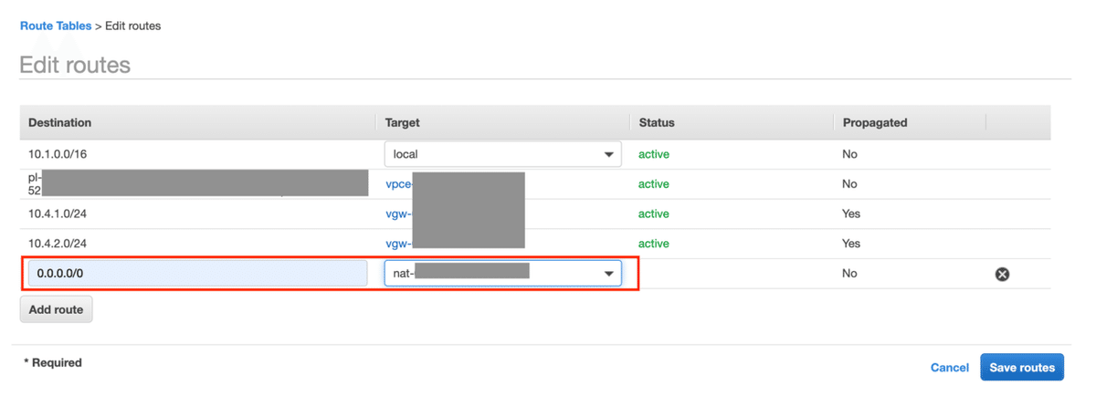1096x396 pixels.
Task: Click the Propagated column header
Action: [x=874, y=122]
